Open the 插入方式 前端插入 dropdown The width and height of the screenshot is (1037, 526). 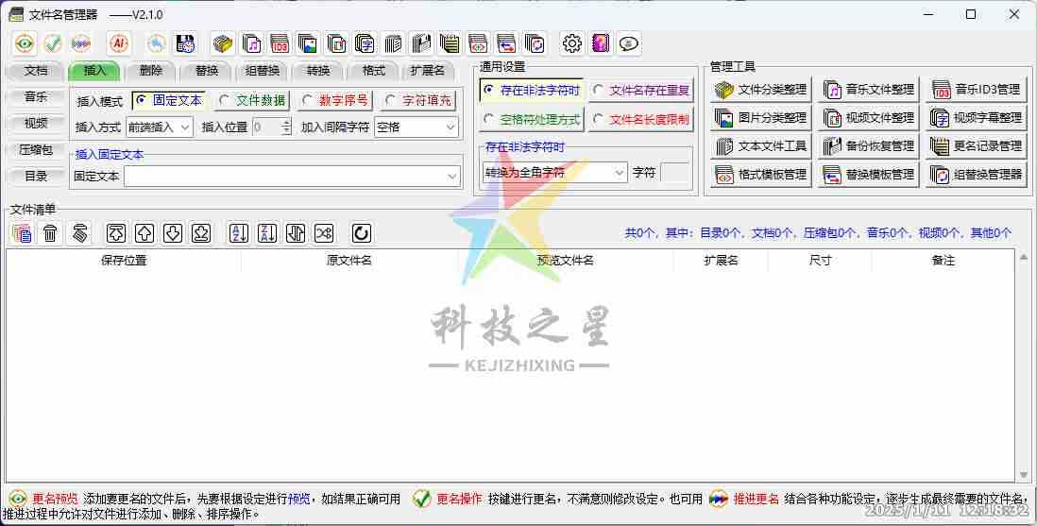(x=160, y=127)
